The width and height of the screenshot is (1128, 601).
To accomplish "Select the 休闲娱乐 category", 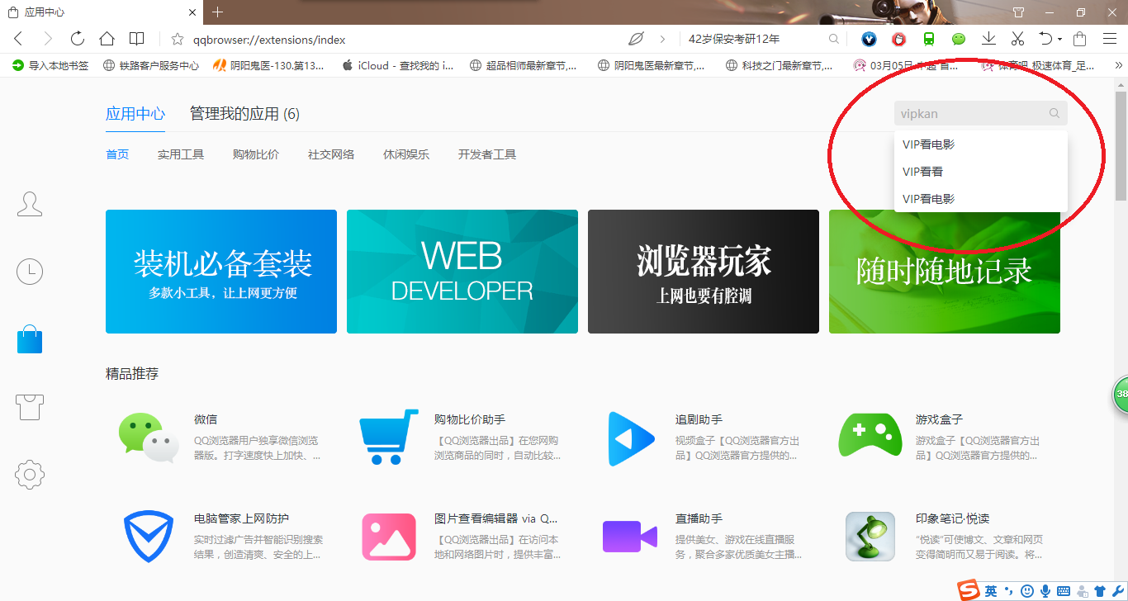I will pyautogui.click(x=406, y=154).
